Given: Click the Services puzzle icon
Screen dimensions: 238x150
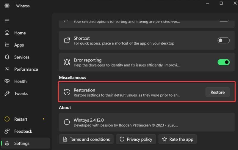Looking at the screenshot, I should (x=7, y=57).
